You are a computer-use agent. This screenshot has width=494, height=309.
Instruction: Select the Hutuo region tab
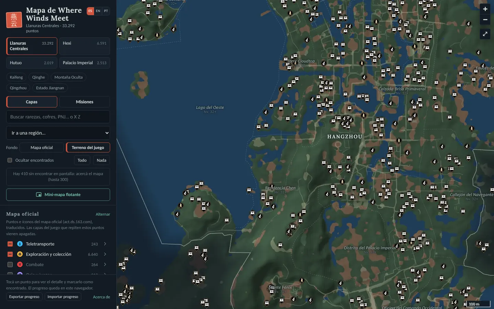click(32, 63)
